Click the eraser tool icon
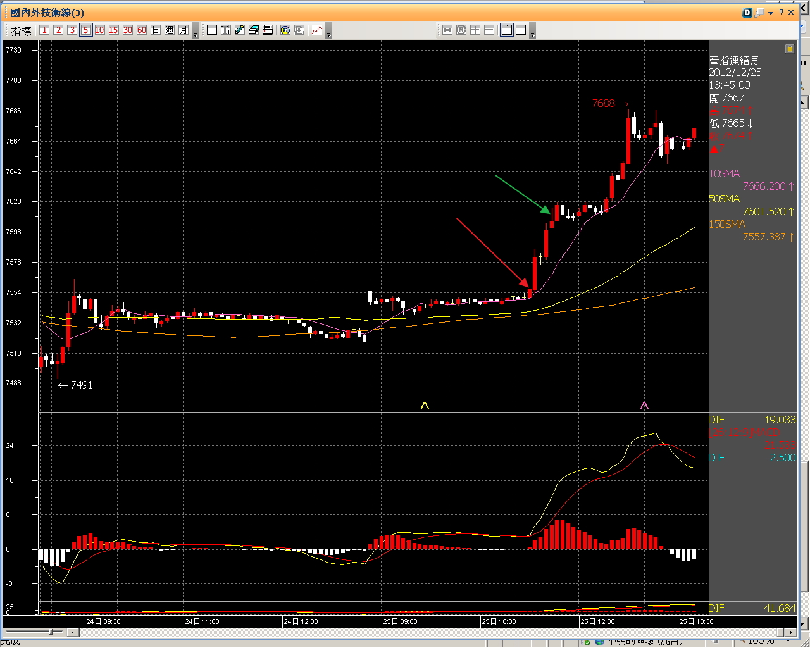Viewport: 810px width, 648px height. pyautogui.click(x=254, y=30)
